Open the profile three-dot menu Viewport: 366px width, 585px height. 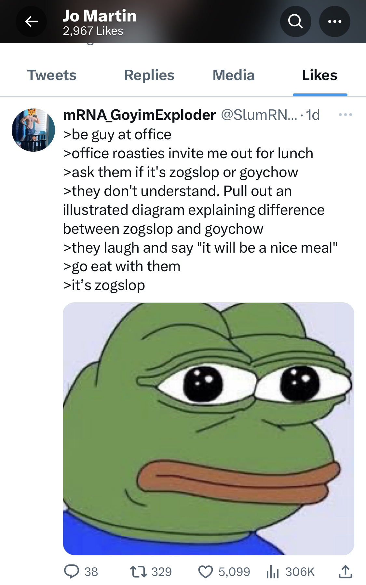click(334, 21)
